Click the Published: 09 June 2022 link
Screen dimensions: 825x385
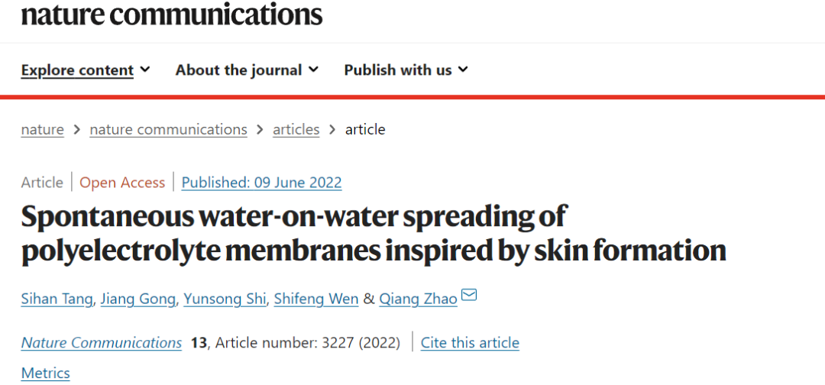tap(261, 183)
